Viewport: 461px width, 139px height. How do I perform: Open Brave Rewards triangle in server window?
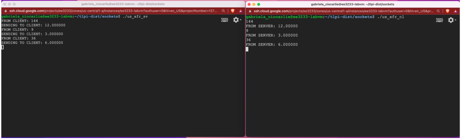(241, 11)
